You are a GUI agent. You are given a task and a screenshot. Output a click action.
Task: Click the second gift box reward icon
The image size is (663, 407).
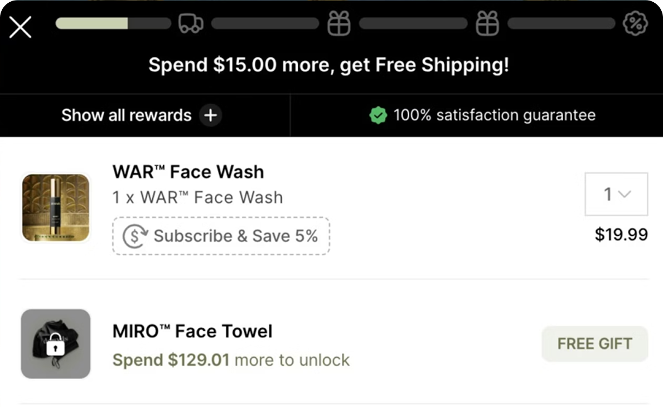click(487, 23)
